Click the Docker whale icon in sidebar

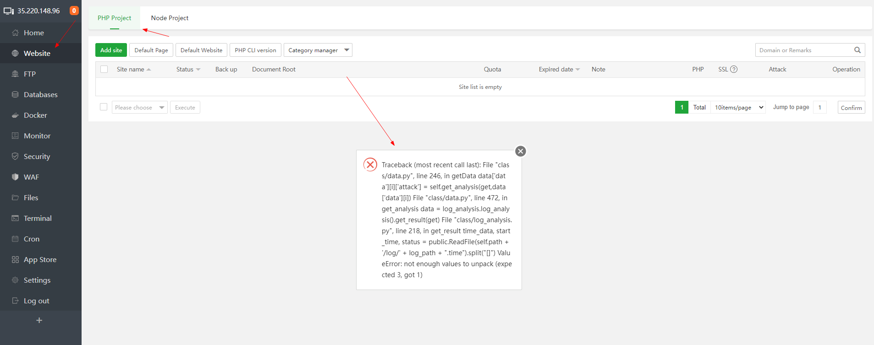tap(15, 115)
